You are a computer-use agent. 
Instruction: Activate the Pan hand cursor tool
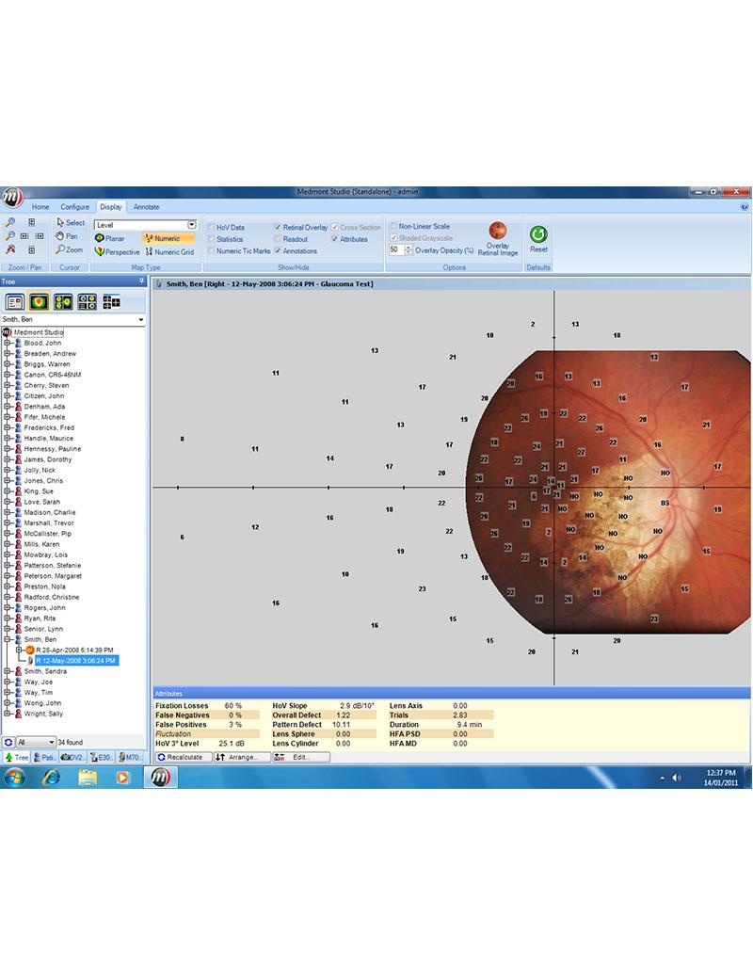[x=67, y=236]
